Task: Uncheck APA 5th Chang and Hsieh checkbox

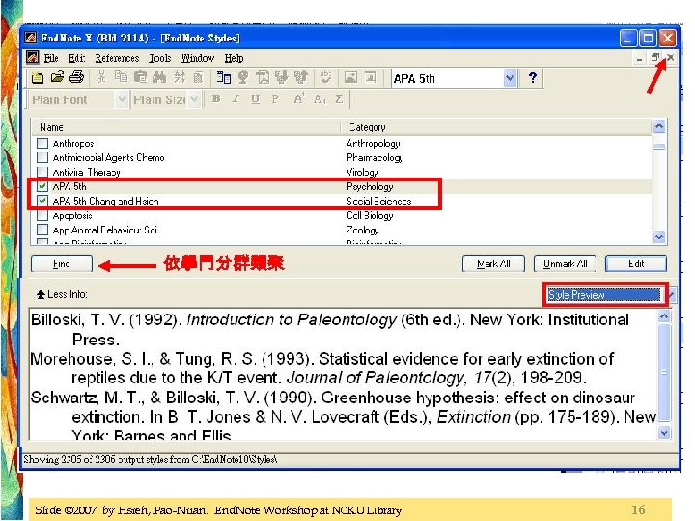Action: click(42, 201)
